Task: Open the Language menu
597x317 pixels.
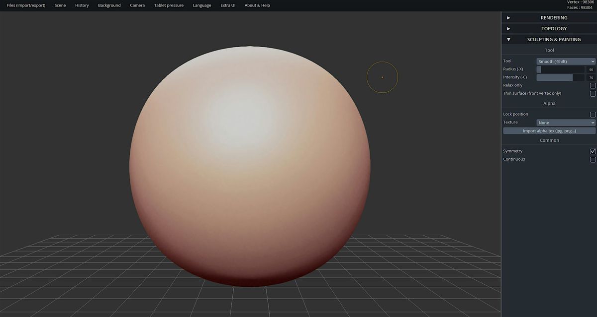Action: click(201, 5)
